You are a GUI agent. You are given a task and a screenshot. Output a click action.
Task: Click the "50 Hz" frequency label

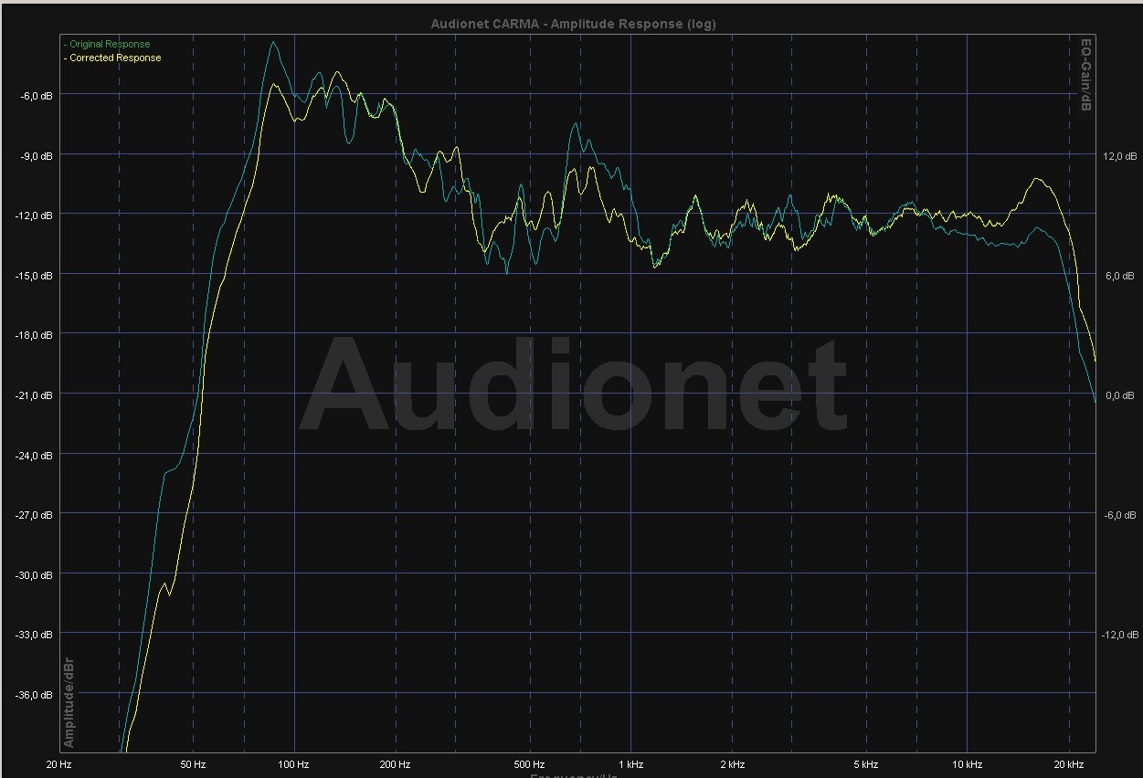coord(193,763)
